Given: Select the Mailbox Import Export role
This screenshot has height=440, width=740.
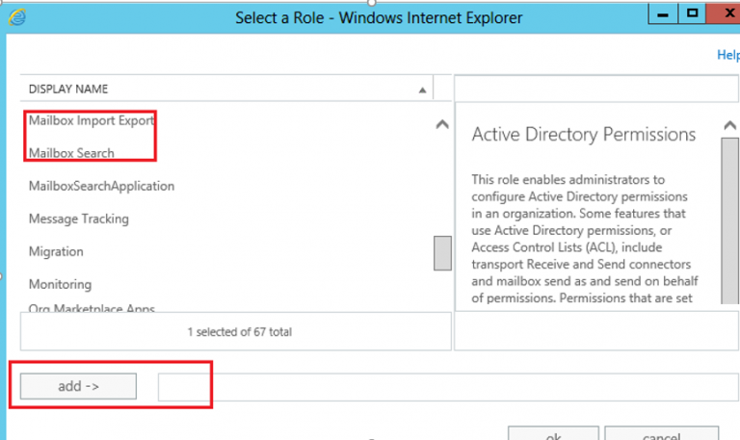Looking at the screenshot, I should 92,120.
